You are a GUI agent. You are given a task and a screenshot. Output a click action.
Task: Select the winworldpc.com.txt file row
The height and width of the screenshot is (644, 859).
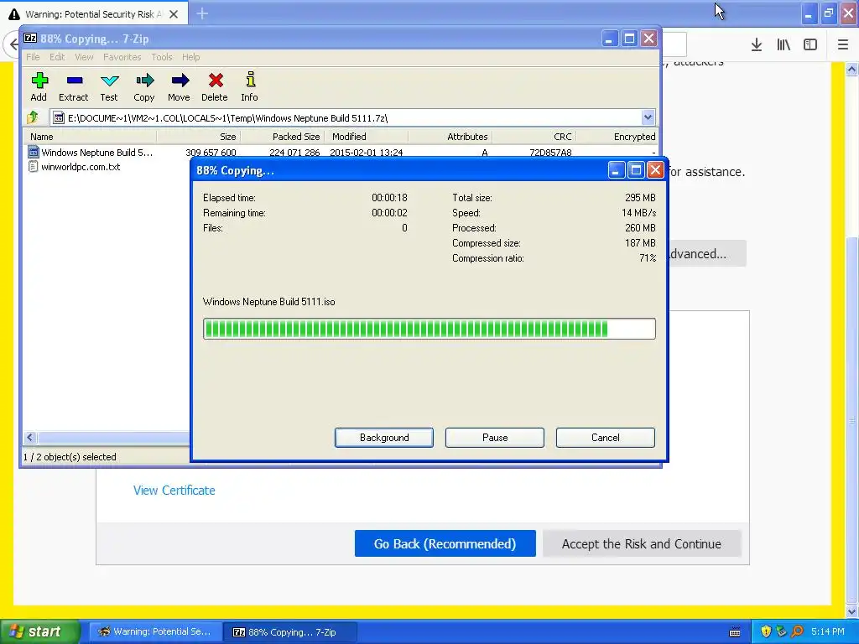coord(81,167)
